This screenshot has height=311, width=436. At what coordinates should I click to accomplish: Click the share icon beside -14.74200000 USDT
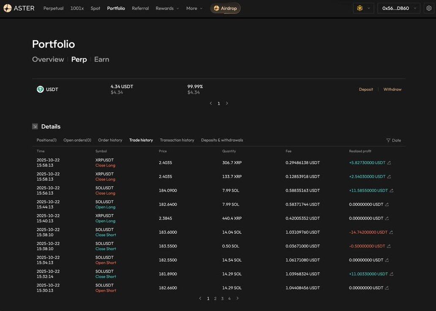[x=391, y=233]
